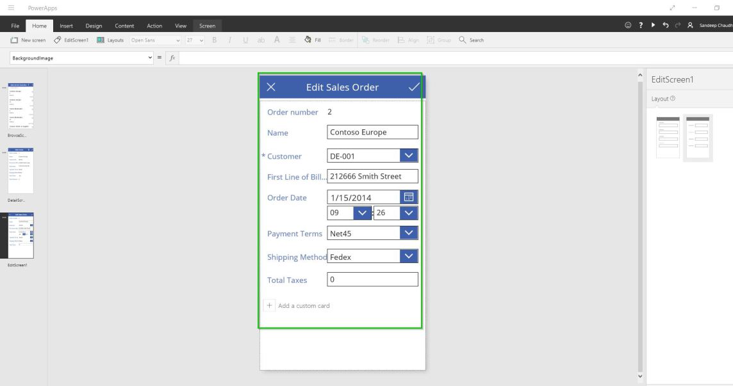Switch to the Insert tab
The width and height of the screenshot is (733, 386).
click(66, 26)
